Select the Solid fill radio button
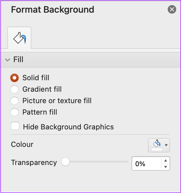The width and height of the screenshot is (181, 193). (14, 78)
